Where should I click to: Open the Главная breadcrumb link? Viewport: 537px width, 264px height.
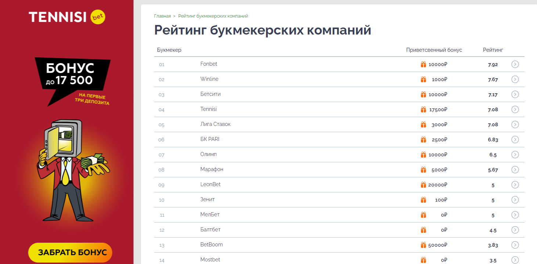pyautogui.click(x=162, y=16)
